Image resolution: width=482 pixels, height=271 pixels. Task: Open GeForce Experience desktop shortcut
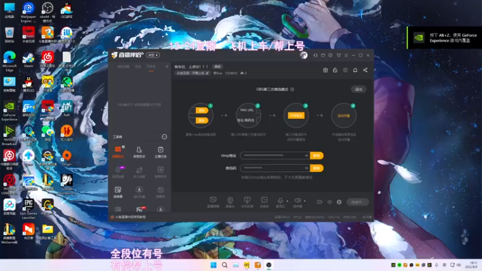10,111
